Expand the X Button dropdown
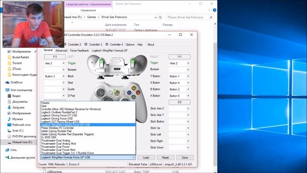This screenshot has width=307, height=173. 188,83
